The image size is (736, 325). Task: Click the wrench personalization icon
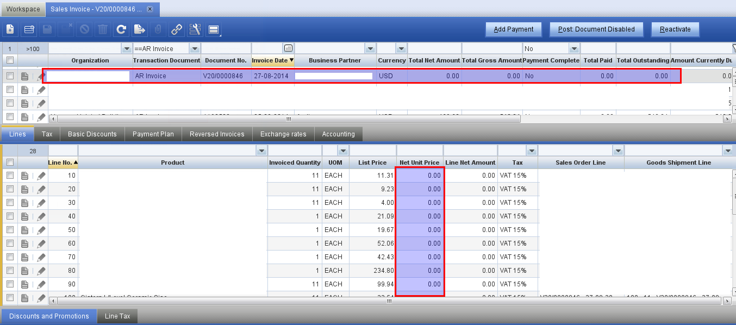[195, 29]
